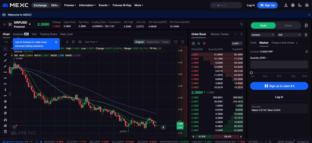Viewport: 312px width, 143px height.
Task: Click the quantity percentage slider handle
Action: [251, 73]
